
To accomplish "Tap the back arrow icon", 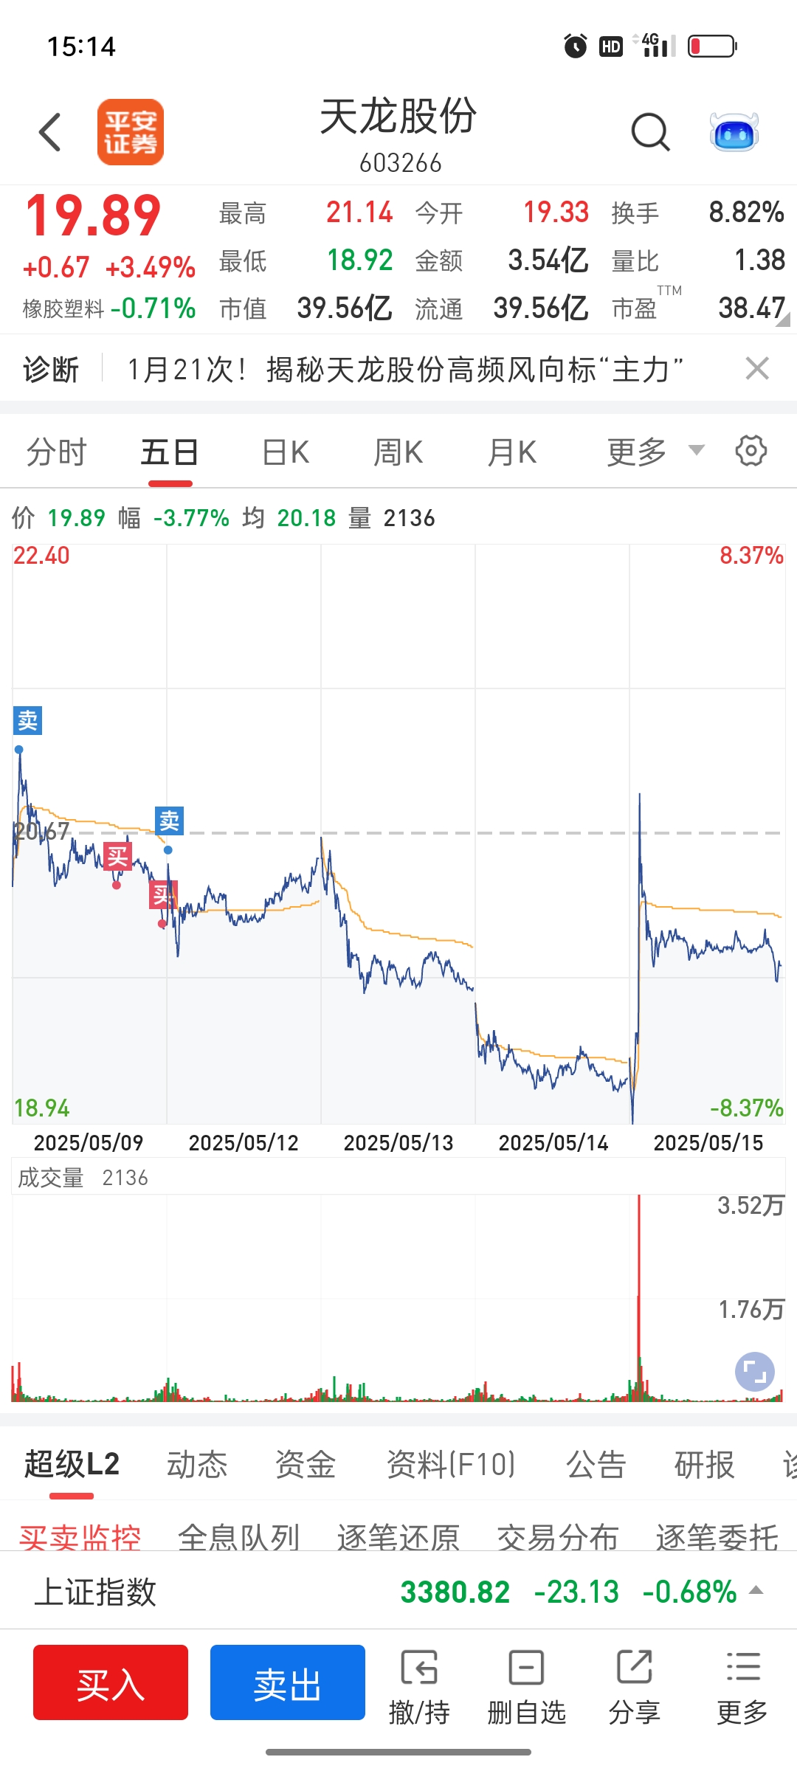I will (x=50, y=132).
